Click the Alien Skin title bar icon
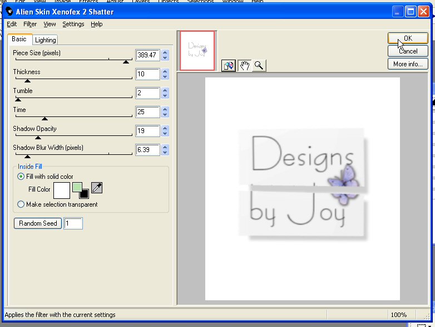 (9, 11)
